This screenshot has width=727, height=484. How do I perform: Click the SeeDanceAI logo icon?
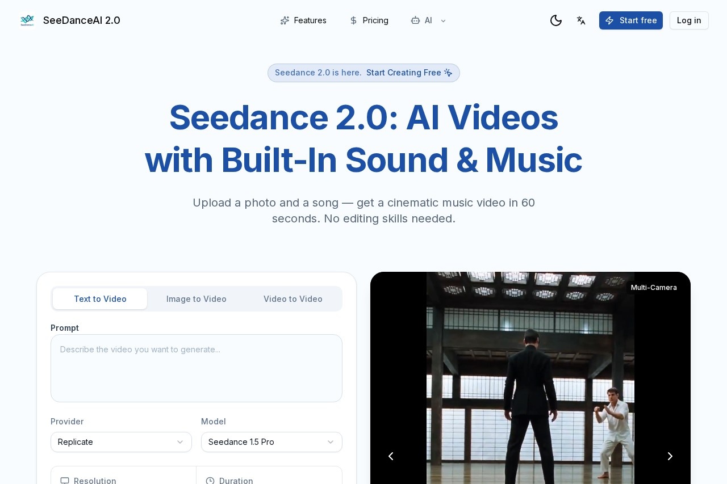click(x=27, y=20)
